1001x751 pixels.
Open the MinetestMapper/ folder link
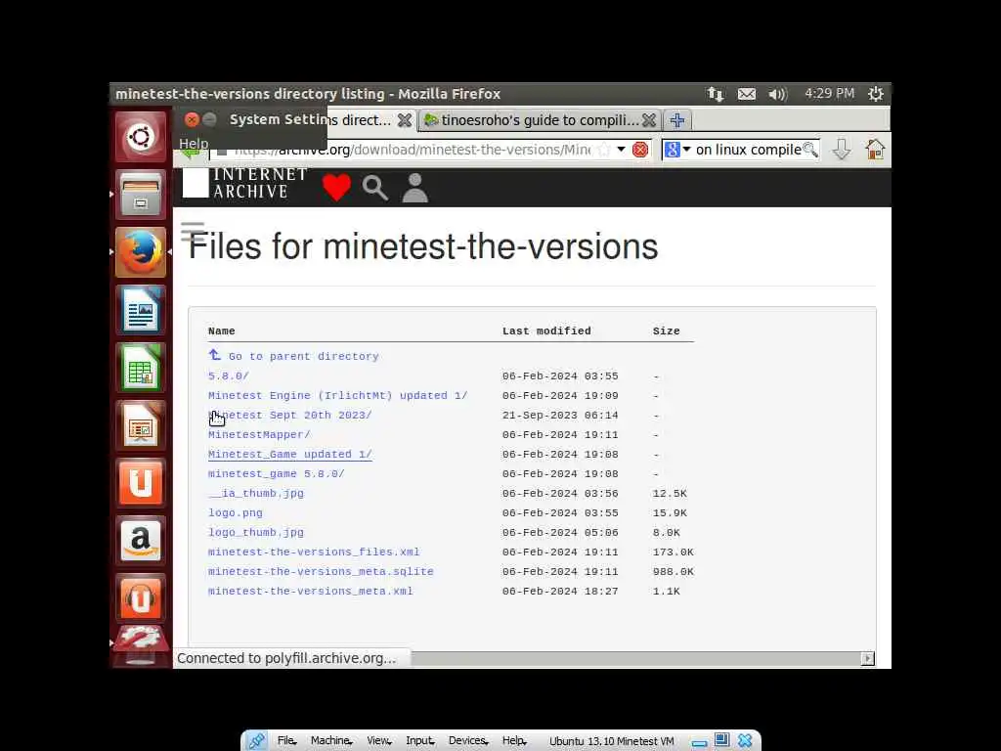pyautogui.click(x=259, y=435)
